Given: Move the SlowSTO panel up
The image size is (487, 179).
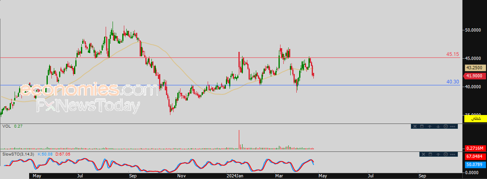Looking at the screenshot, I should [438, 154].
